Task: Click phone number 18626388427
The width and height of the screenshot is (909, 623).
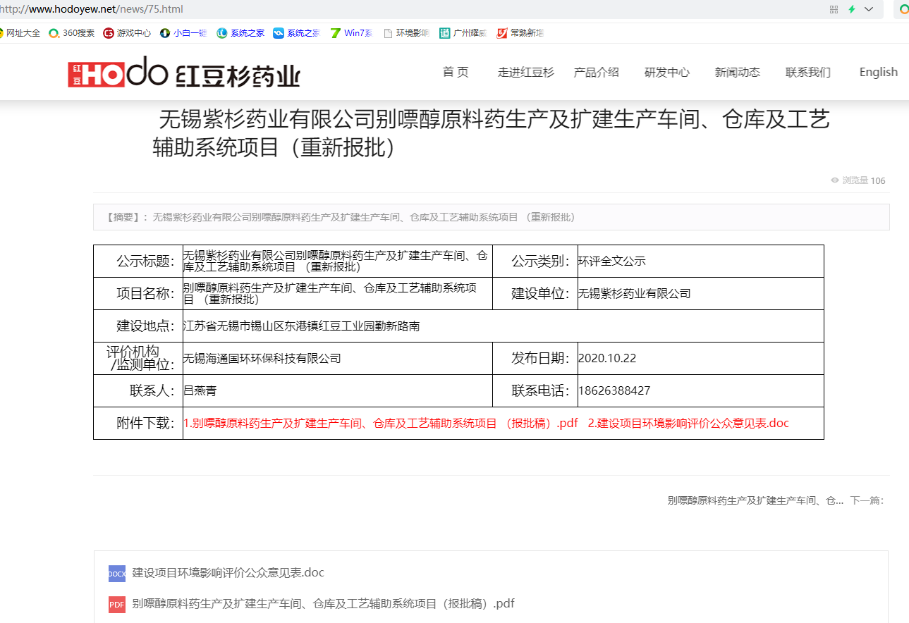Action: (x=614, y=391)
